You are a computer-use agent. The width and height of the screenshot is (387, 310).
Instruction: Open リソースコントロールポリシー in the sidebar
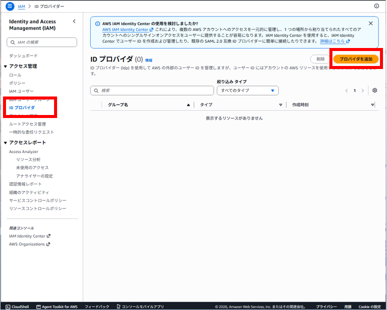click(x=38, y=208)
